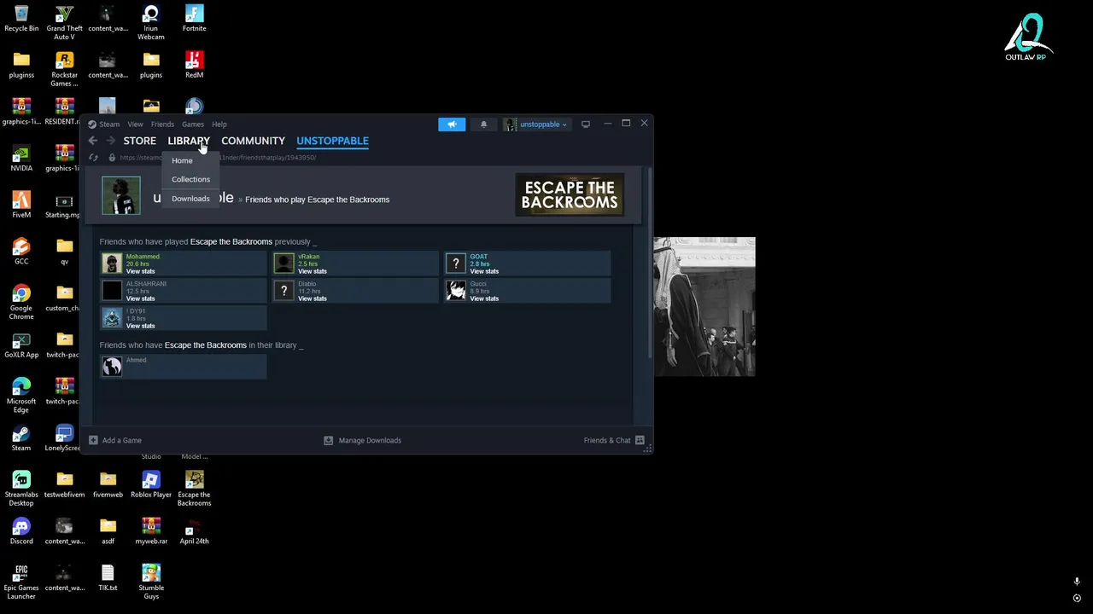Expand the unstoppable account dropdown
The height and width of the screenshot is (614, 1093).
(x=535, y=125)
